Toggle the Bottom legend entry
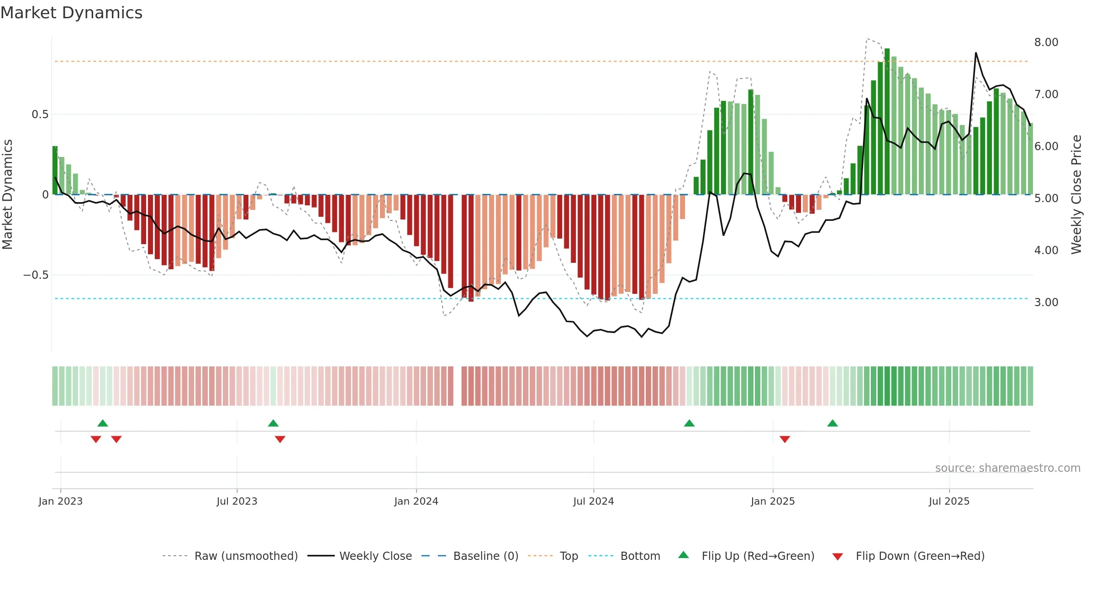This screenshot has width=1096, height=616. pyautogui.click(x=624, y=556)
